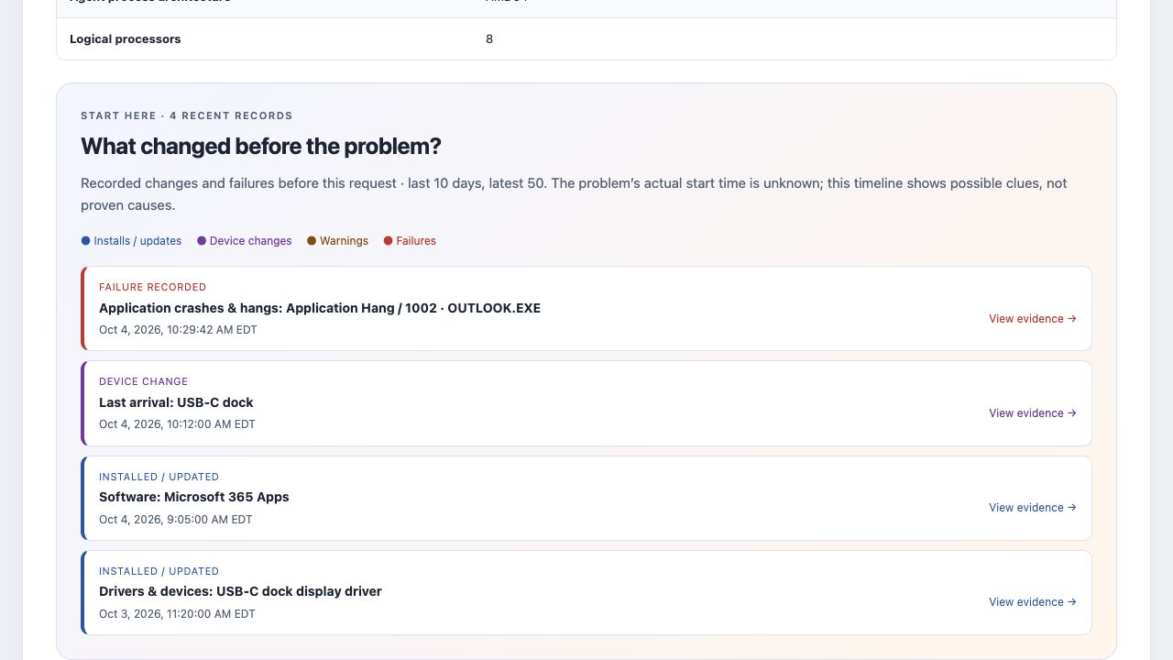The height and width of the screenshot is (660, 1173).
Task: Click timestamp Oct 4, 2026, 10:12:00 AM EDT
Action: [177, 424]
